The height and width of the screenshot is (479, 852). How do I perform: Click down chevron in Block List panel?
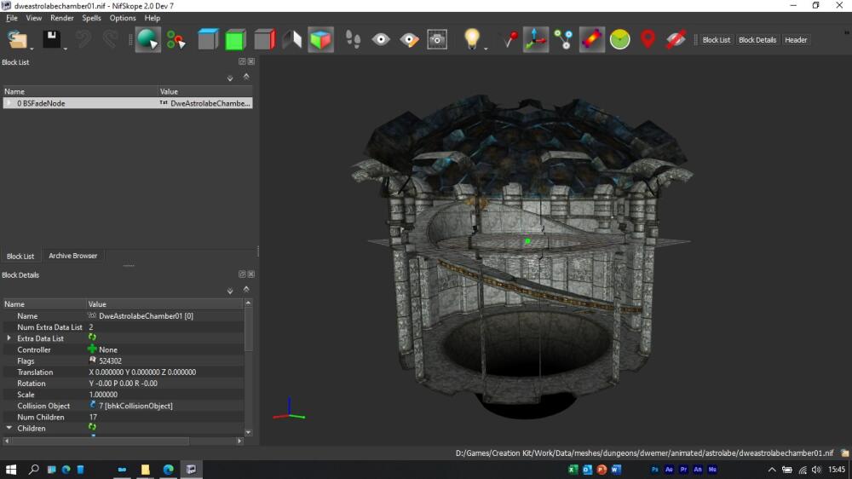click(x=230, y=78)
